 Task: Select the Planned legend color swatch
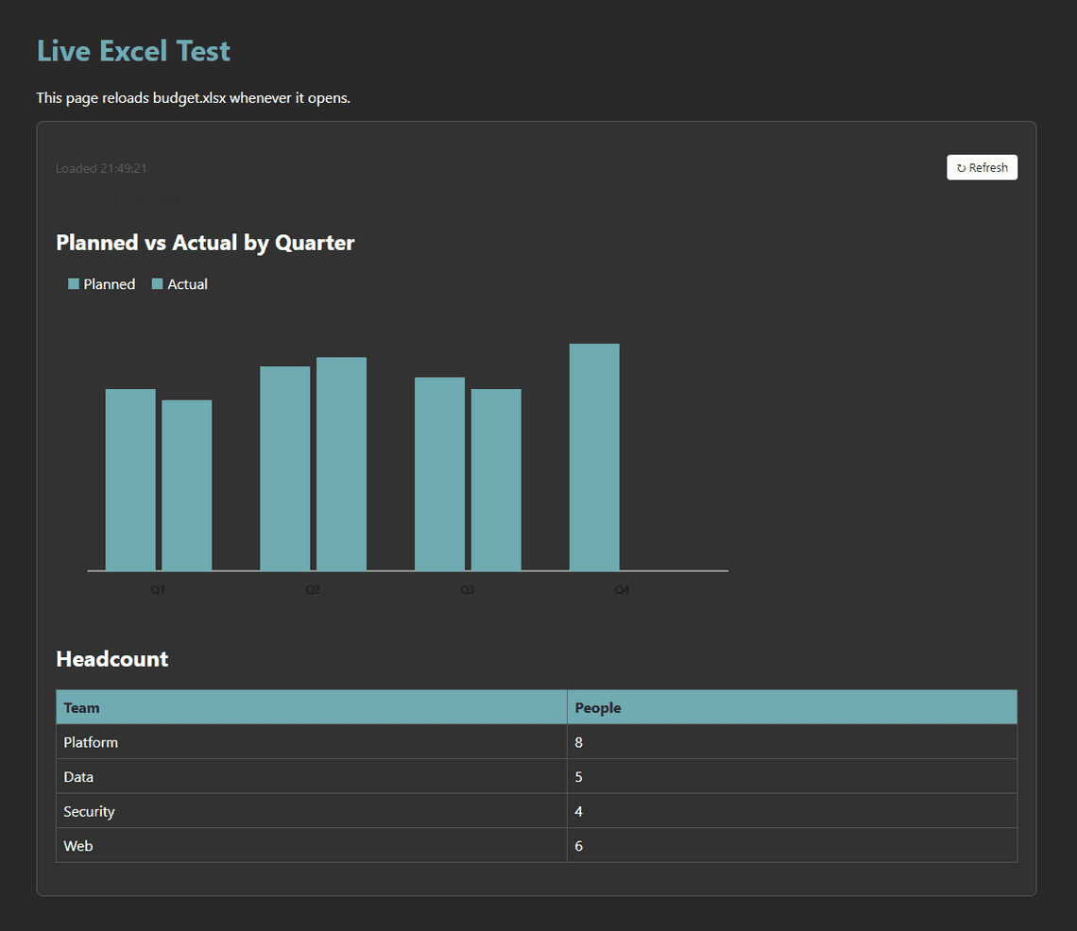74,284
